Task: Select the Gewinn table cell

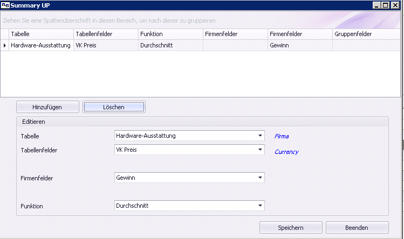Action: tap(300, 46)
